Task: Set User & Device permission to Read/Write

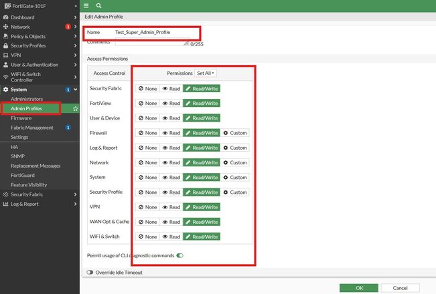Action: [x=202, y=118]
